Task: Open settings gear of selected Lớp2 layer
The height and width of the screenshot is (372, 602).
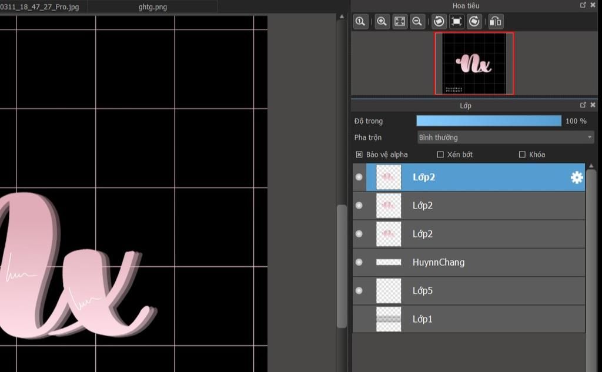Action: coord(577,177)
